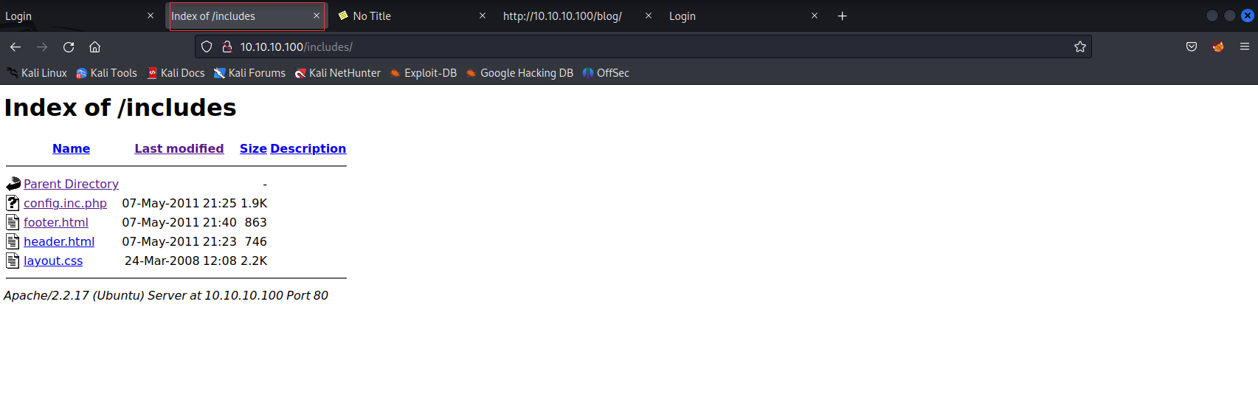This screenshot has height=417, width=1258.
Task: Close the blog tab
Action: coord(649,15)
